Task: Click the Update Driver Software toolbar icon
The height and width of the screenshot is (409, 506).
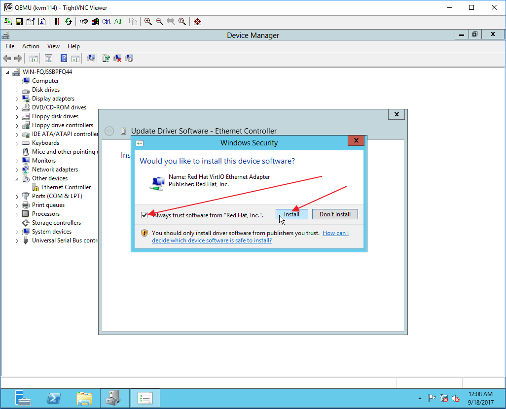Action: coord(106,58)
